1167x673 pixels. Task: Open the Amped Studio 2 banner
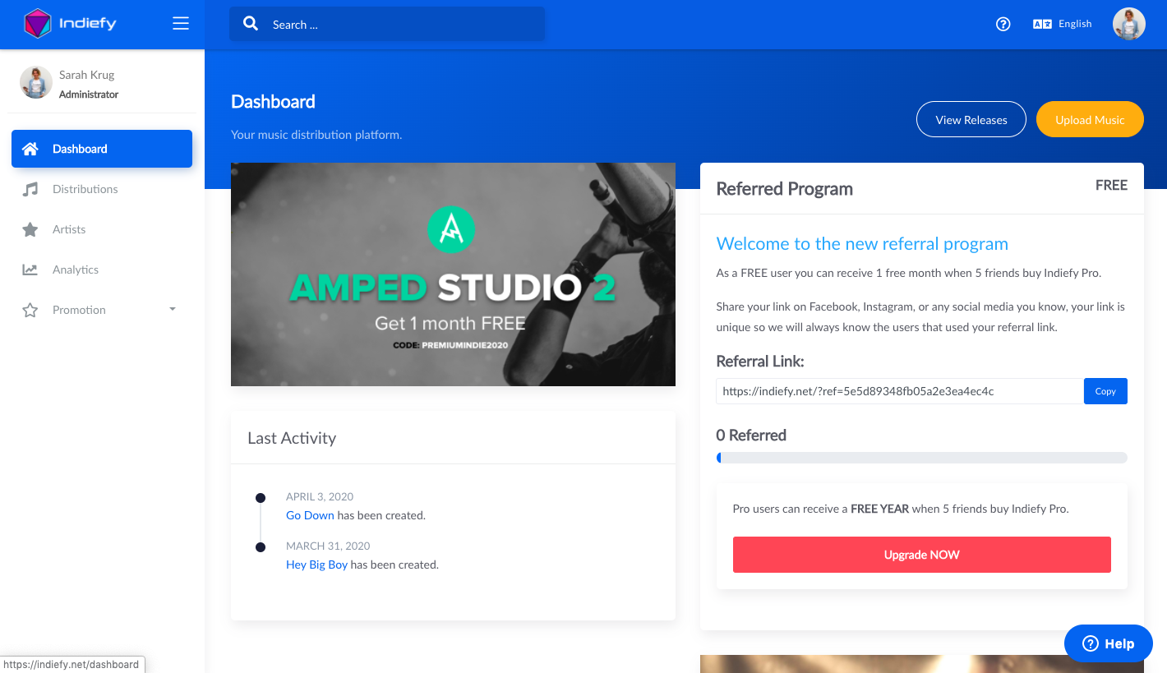tap(453, 274)
